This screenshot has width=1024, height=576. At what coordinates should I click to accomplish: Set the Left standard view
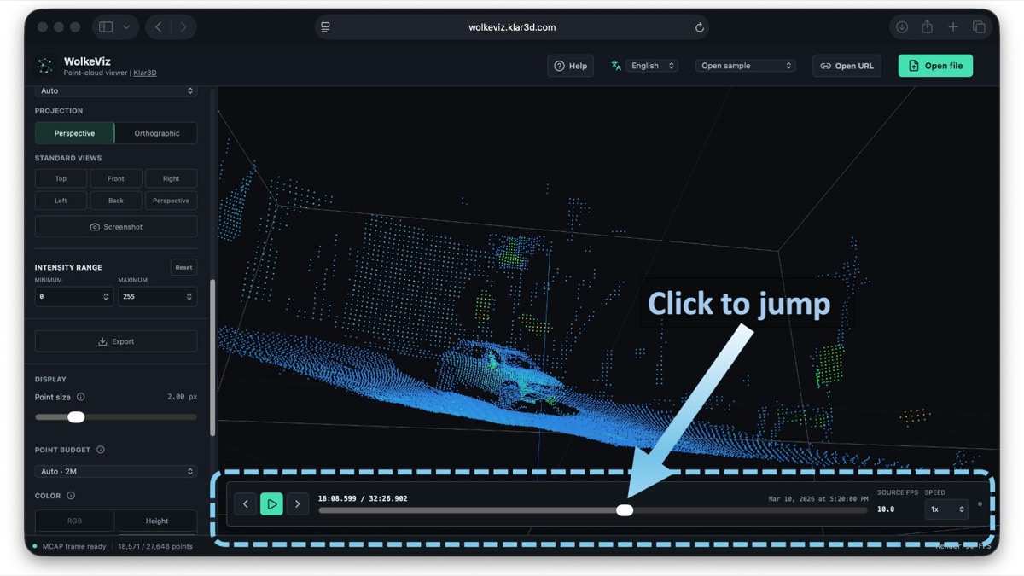point(61,201)
